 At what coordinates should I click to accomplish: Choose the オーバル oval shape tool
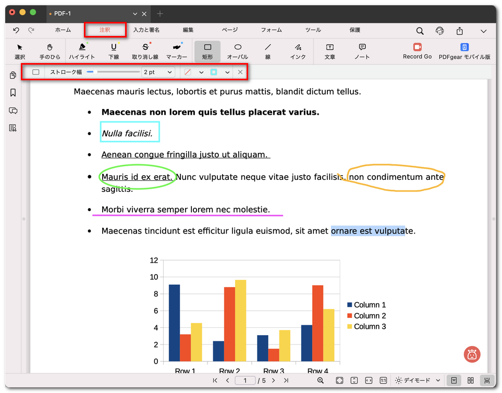[237, 51]
